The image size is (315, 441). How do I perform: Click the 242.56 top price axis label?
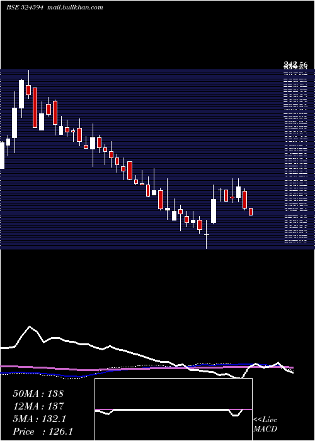tap(295, 66)
